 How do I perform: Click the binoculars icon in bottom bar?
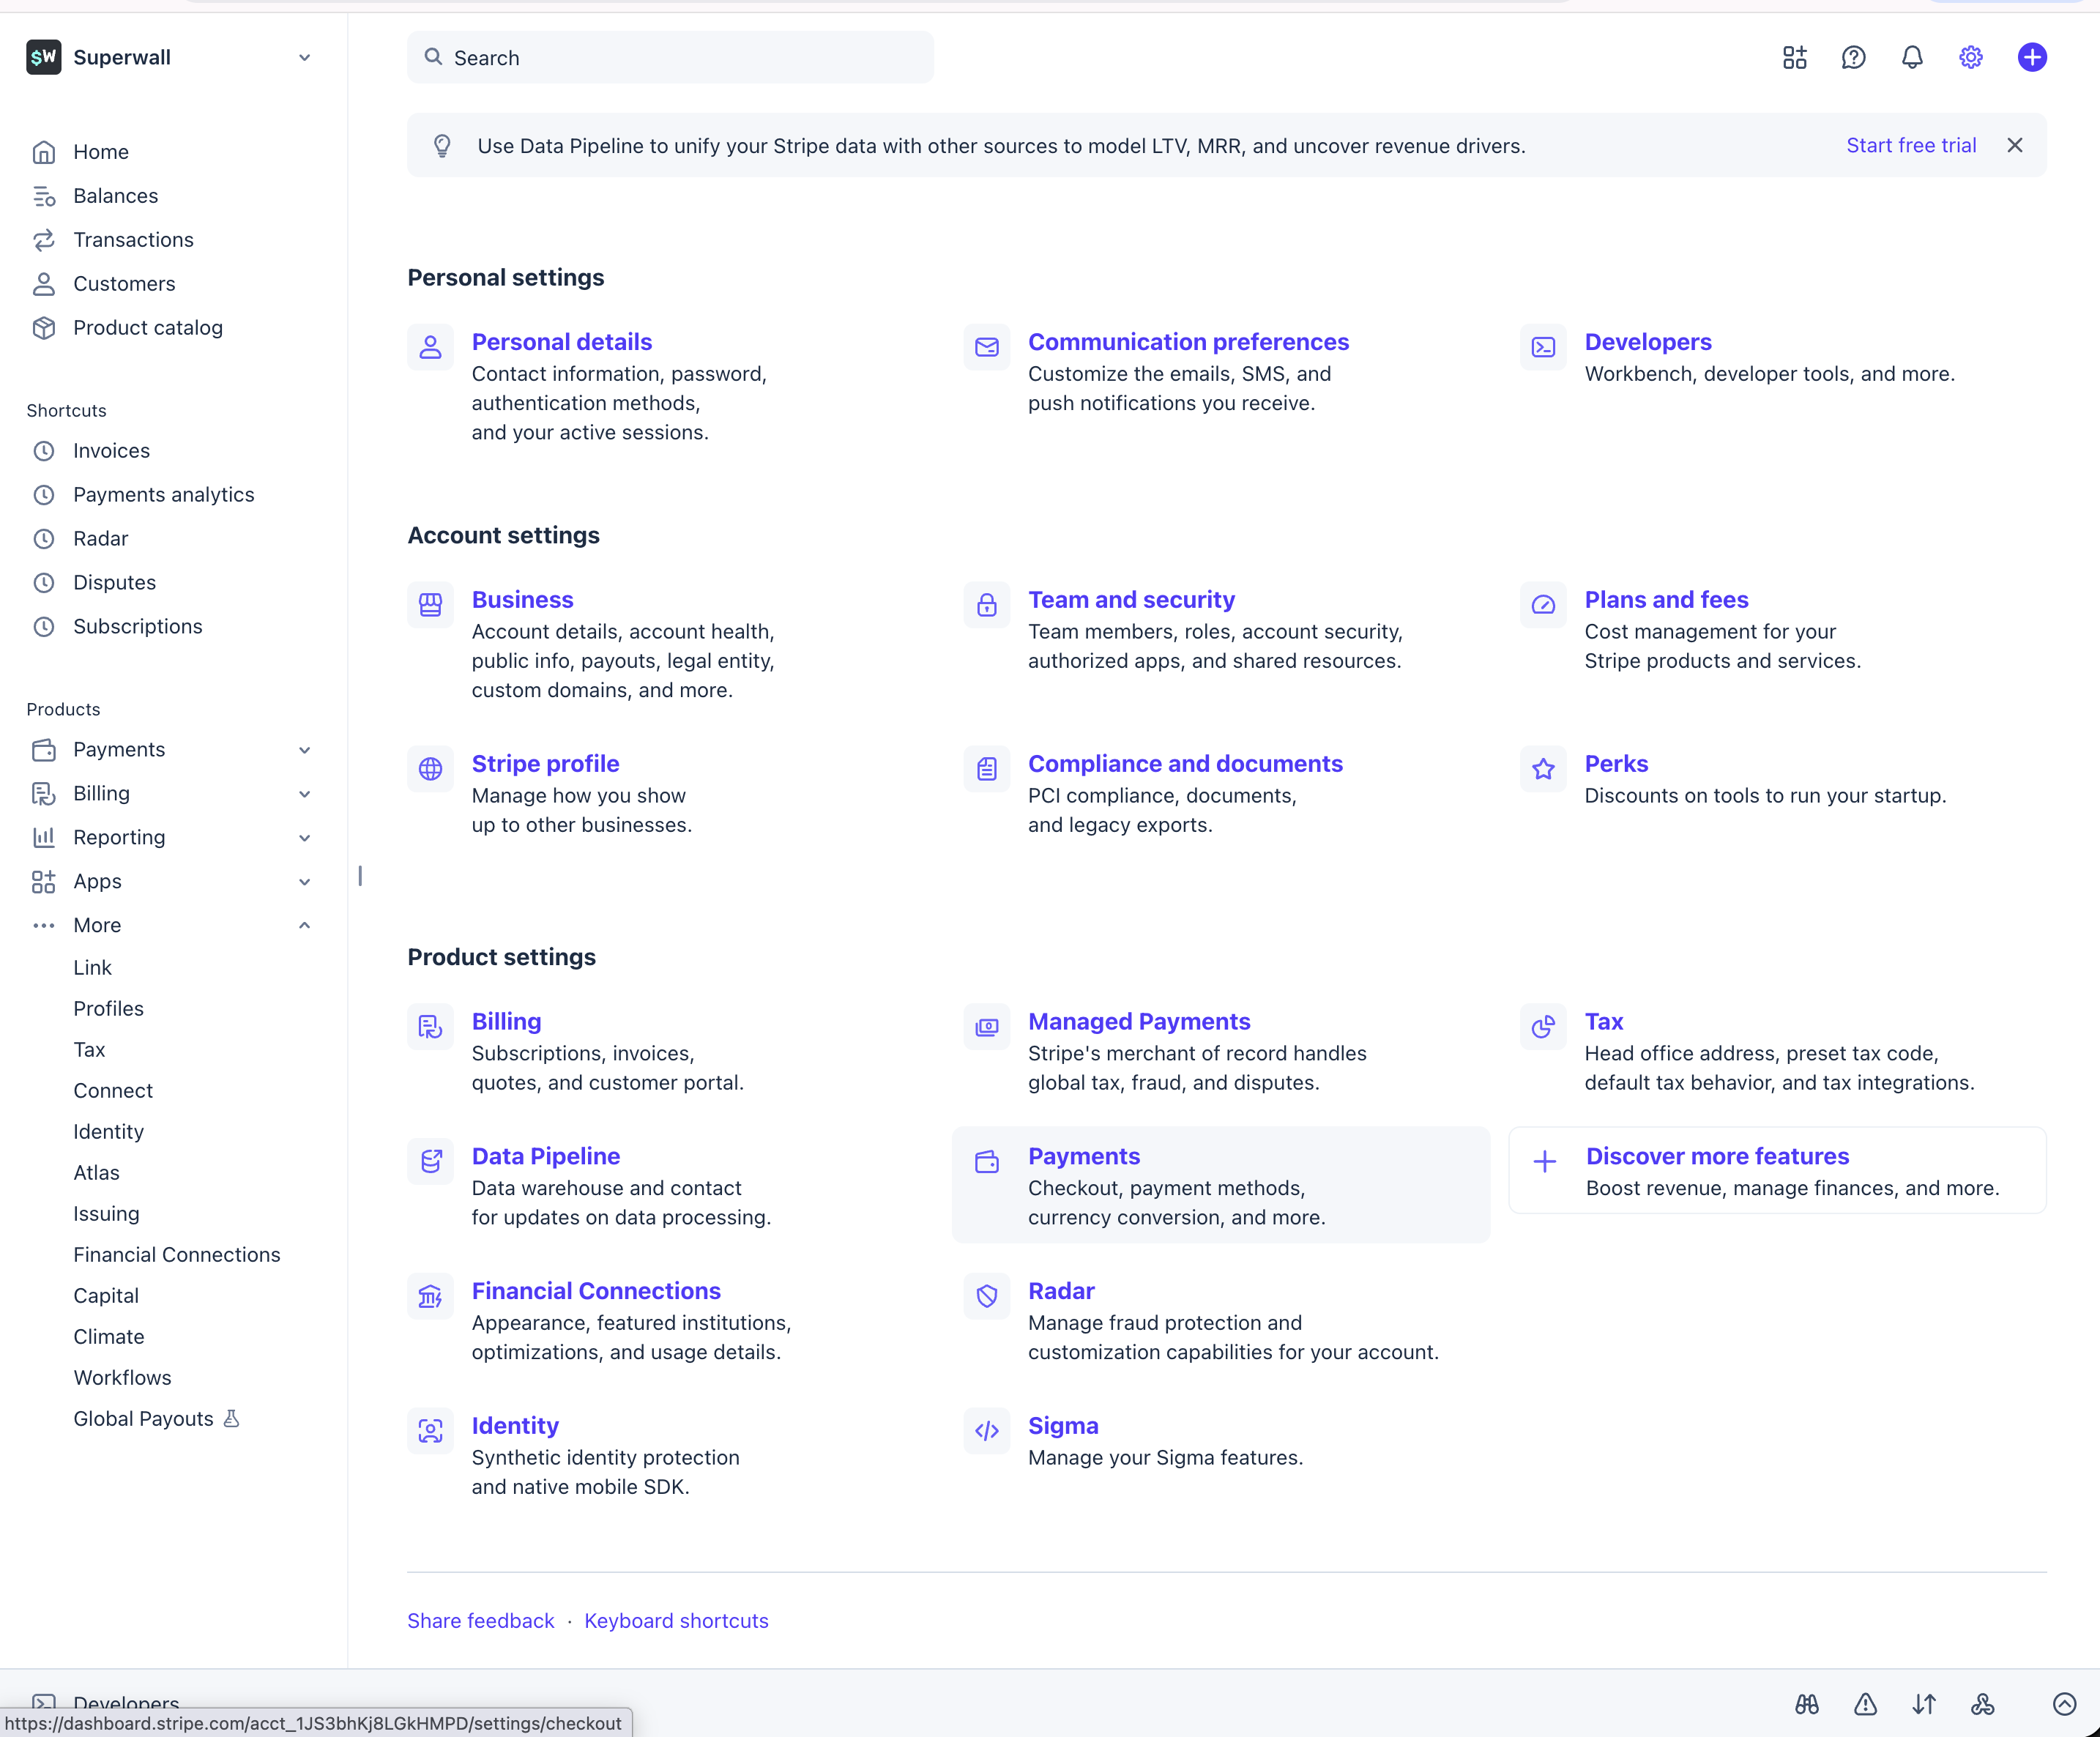click(x=1806, y=1704)
